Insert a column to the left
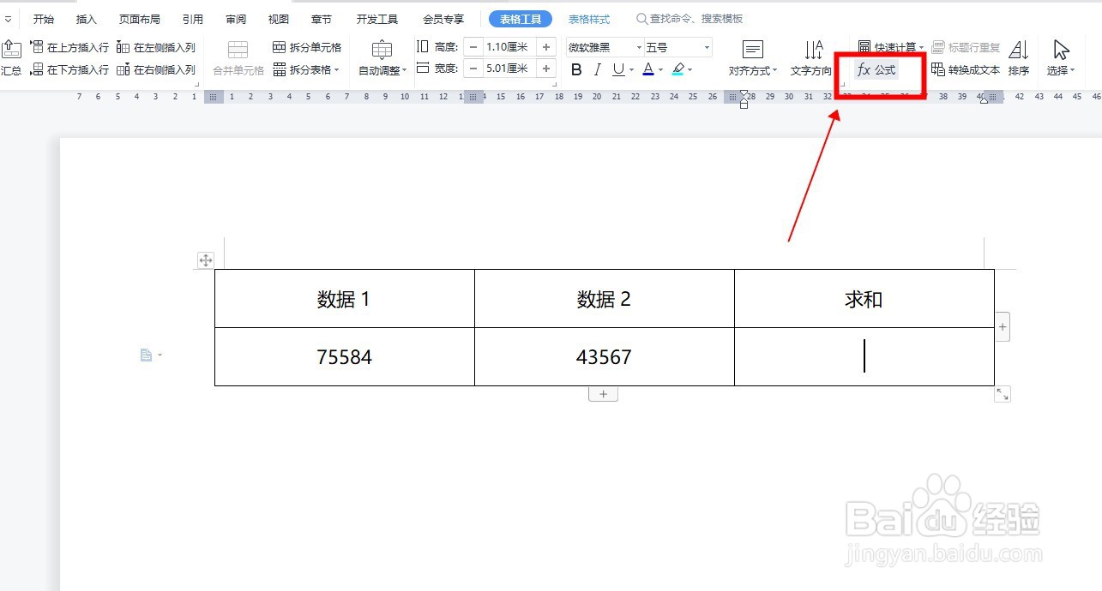The image size is (1102, 591). pos(156,47)
